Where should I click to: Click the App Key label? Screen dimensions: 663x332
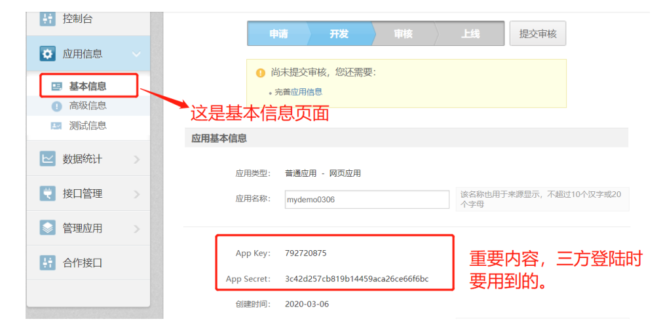tap(253, 253)
